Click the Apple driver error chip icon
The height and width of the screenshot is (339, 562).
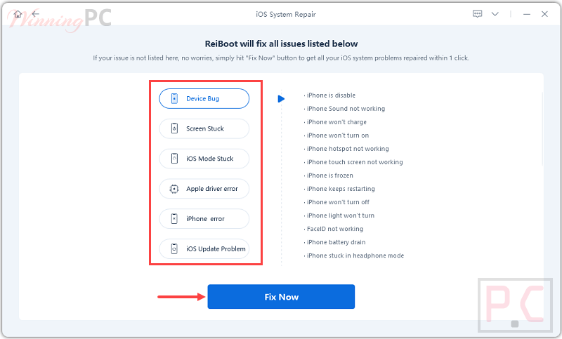coord(174,190)
